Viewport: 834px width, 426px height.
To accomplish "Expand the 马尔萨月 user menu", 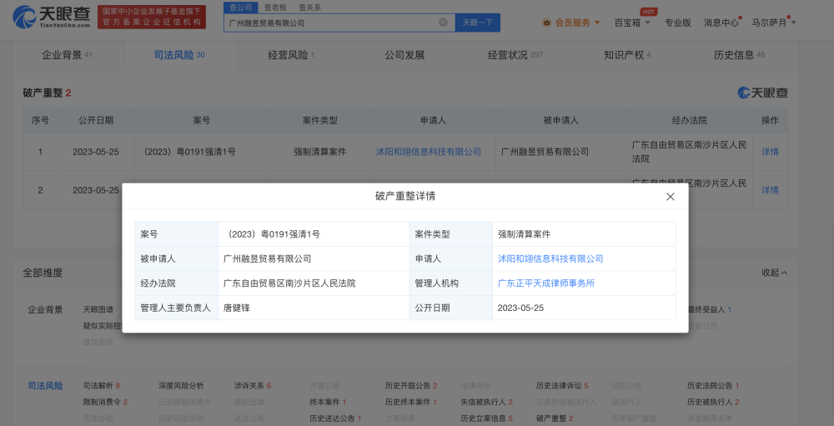I will click(773, 23).
